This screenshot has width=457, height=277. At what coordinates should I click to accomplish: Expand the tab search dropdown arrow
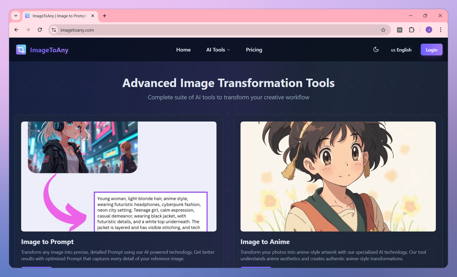(x=15, y=16)
